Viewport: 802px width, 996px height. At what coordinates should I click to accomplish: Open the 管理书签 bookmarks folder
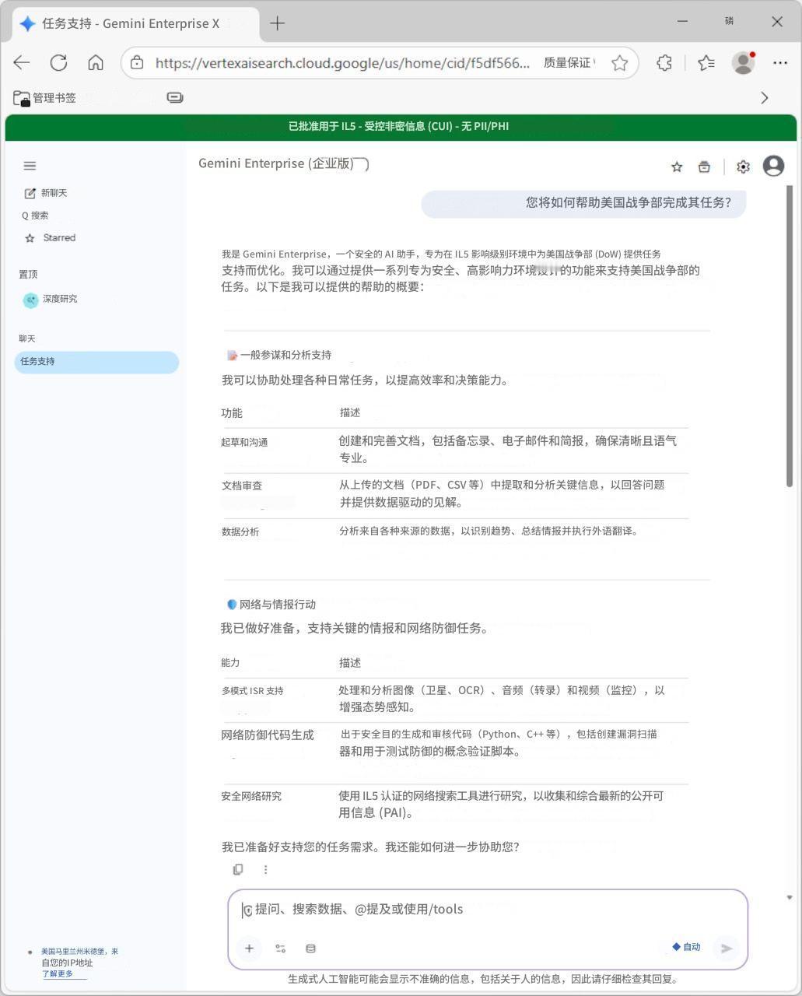point(45,97)
